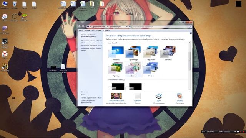Viewport: 246px width, 138px height.
Task: Open the iTunes desktop shortcut
Action: coord(5,17)
